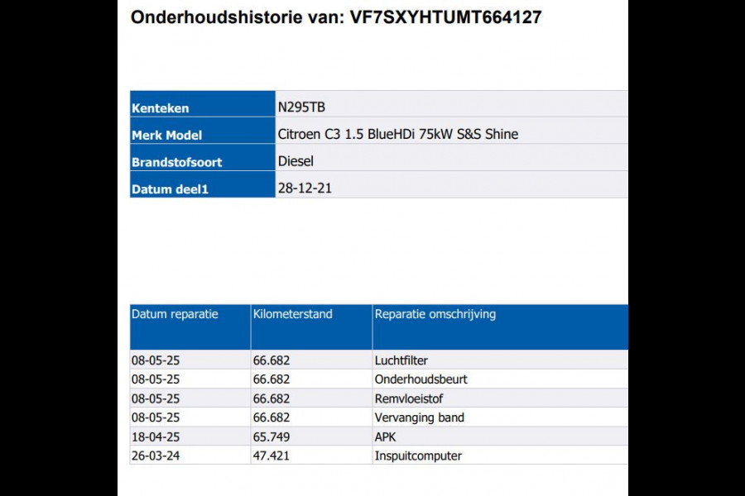Image resolution: width=745 pixels, height=496 pixels.
Task: Click the 47.421 kilometer reading
Action: point(271,455)
